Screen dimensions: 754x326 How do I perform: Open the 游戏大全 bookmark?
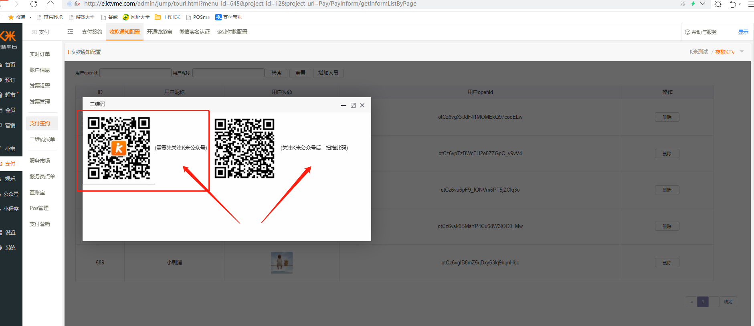click(82, 17)
